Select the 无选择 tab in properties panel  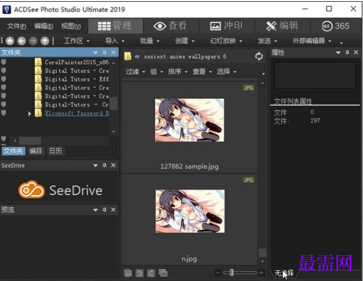(x=284, y=273)
